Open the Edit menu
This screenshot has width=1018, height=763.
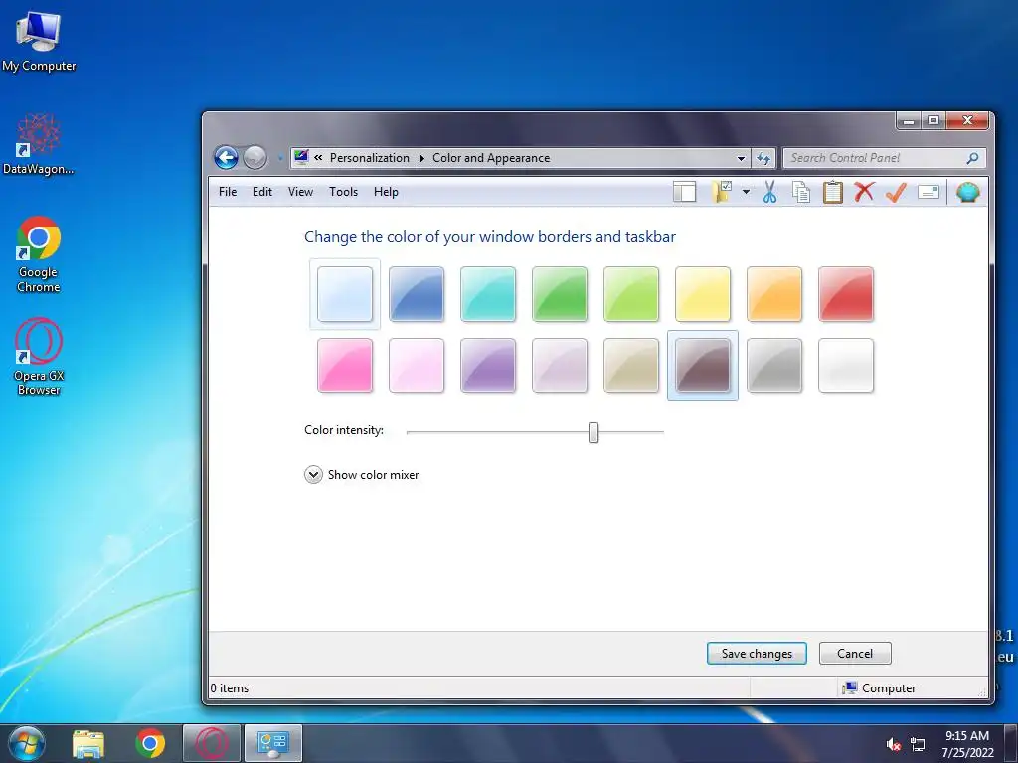[x=262, y=192]
